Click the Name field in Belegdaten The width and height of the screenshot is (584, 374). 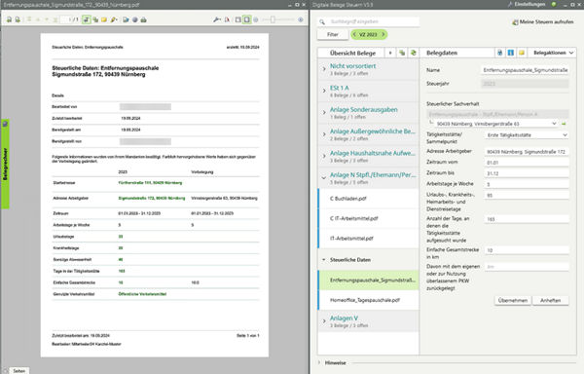click(x=526, y=70)
